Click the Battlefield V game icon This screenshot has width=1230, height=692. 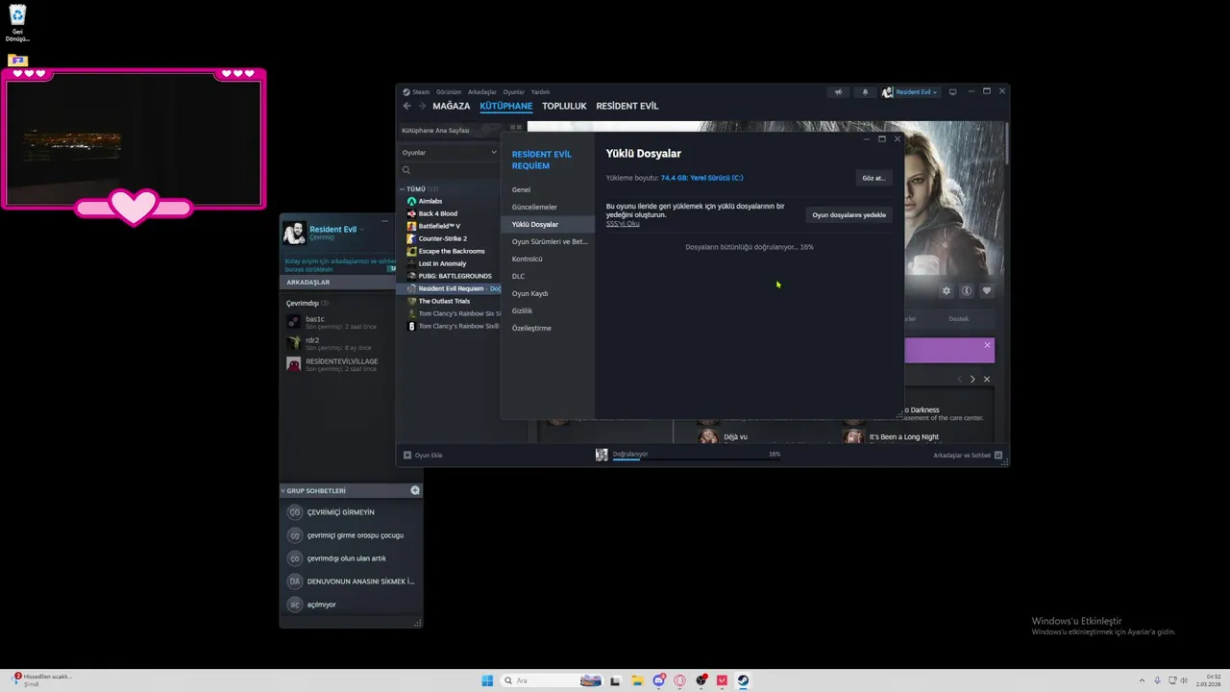(411, 226)
